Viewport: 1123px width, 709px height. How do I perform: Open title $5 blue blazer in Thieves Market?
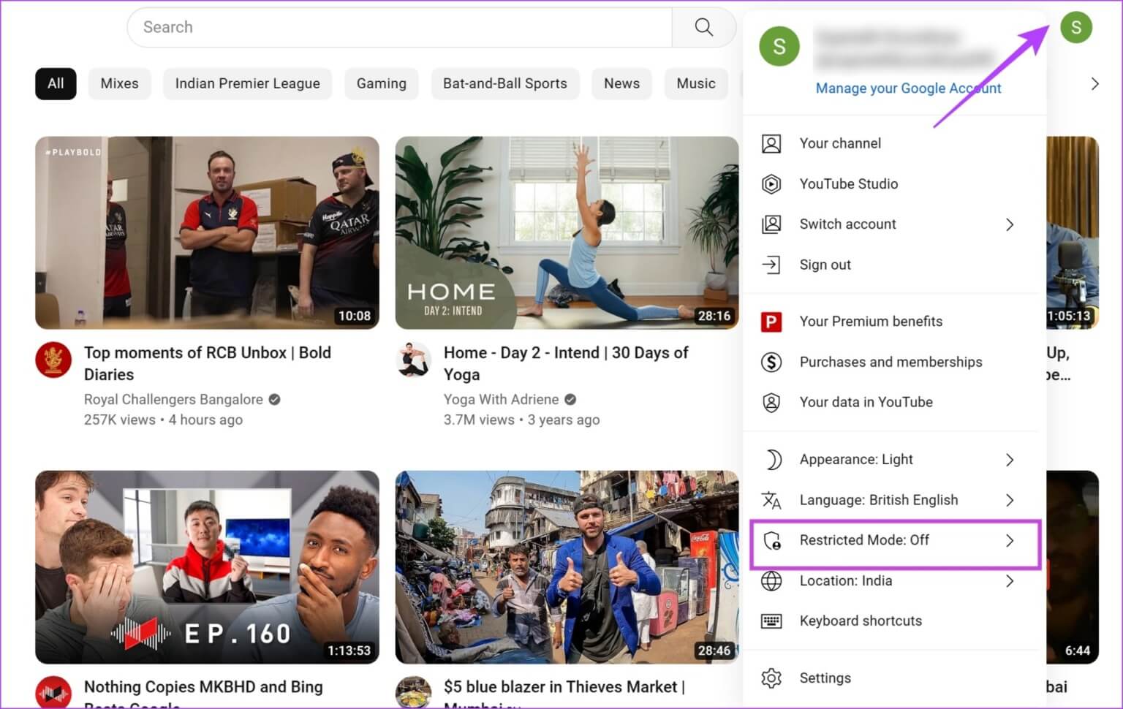[x=564, y=695]
